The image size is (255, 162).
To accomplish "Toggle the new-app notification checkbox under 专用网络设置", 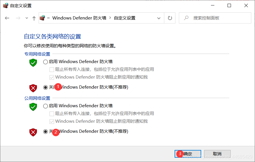I will 52,77.
